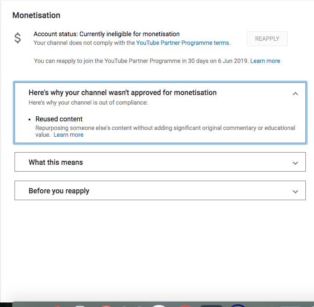Click 'Here's why your channel is out of compliance' text
Screen dimensions: 314x307
[x=88, y=102]
